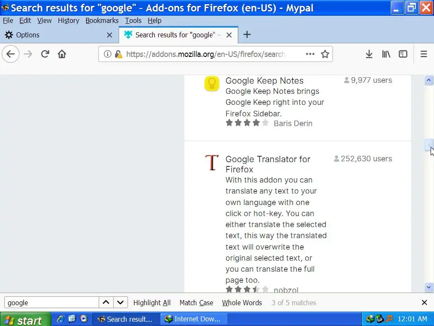Click the page scroll down arrow
434x326 pixels.
tap(428, 287)
